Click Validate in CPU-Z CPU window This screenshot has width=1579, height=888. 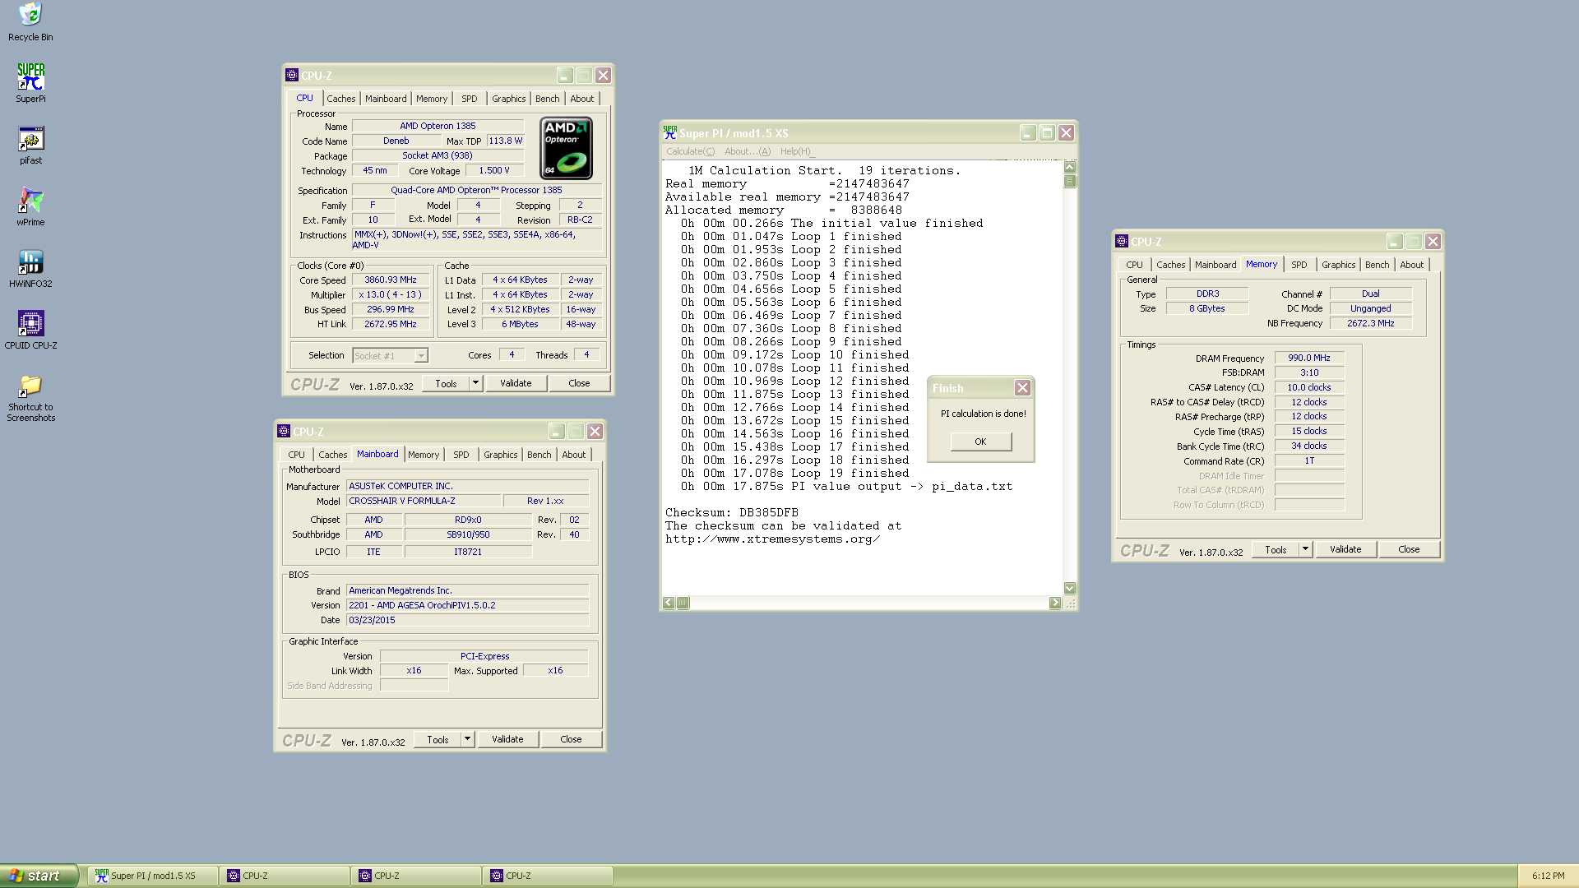click(516, 383)
